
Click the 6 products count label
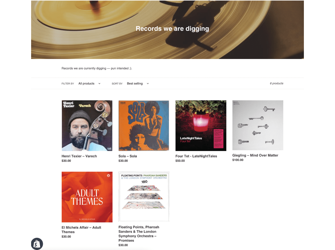coord(276,83)
